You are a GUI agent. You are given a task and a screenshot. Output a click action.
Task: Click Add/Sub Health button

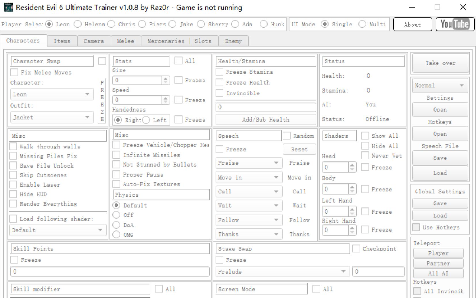(266, 119)
